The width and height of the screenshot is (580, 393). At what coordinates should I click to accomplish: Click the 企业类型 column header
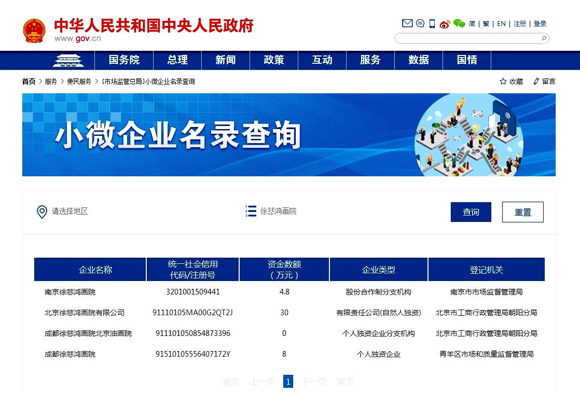click(378, 270)
